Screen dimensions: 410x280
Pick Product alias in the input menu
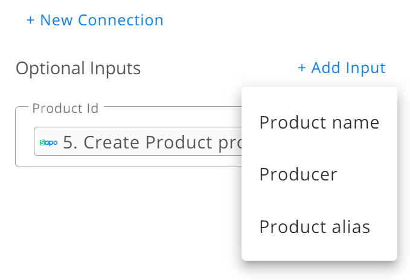pos(319,226)
